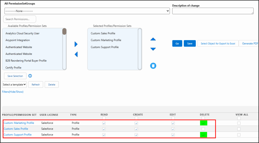Click the right arrow to add profile

pyautogui.click(x=76, y=44)
